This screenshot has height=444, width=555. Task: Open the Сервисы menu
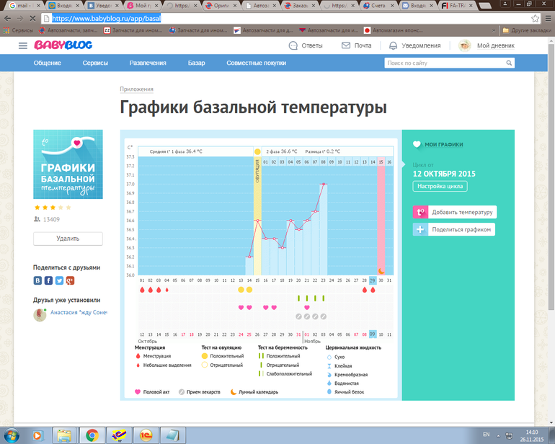[94, 63]
